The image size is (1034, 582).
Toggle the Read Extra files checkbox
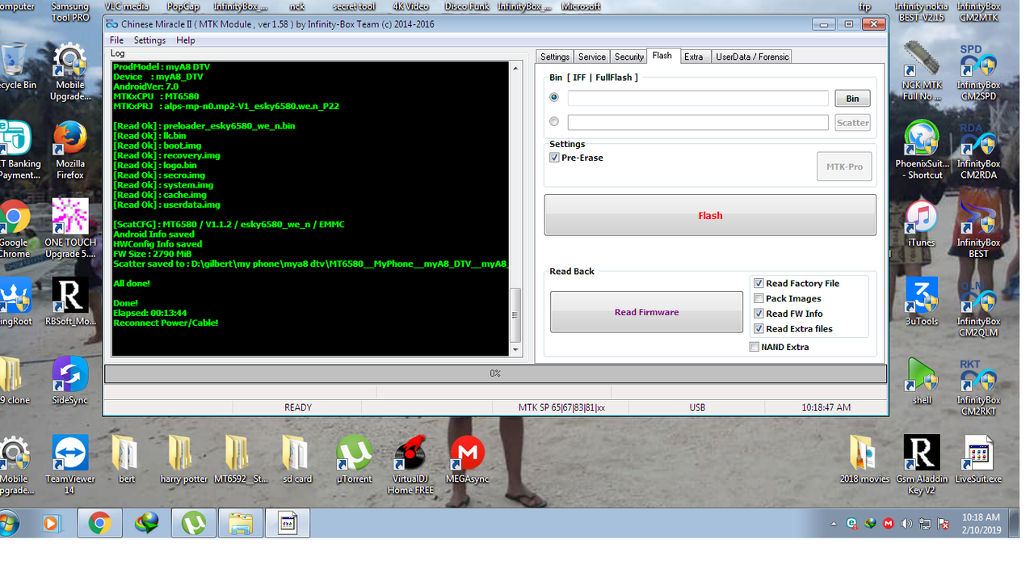(759, 329)
